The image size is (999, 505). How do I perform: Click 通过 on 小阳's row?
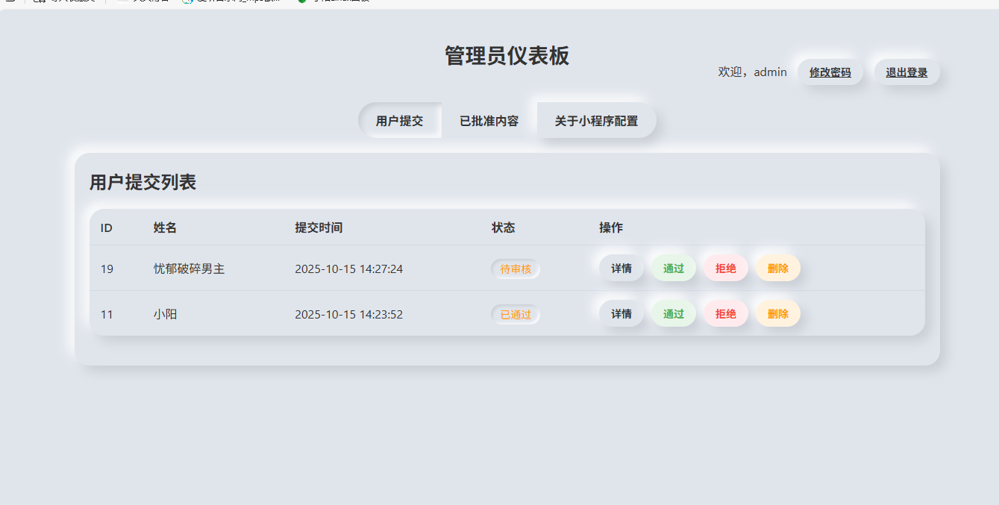672,313
